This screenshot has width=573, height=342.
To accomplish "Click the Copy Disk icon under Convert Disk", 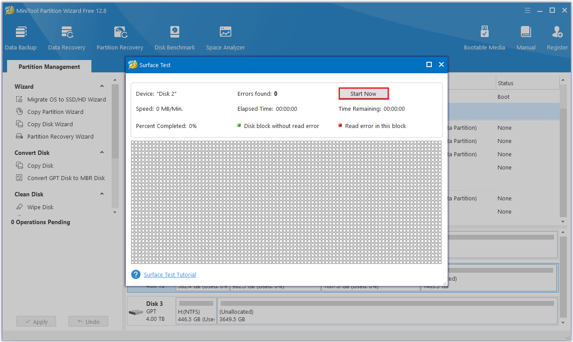I will click(x=19, y=165).
